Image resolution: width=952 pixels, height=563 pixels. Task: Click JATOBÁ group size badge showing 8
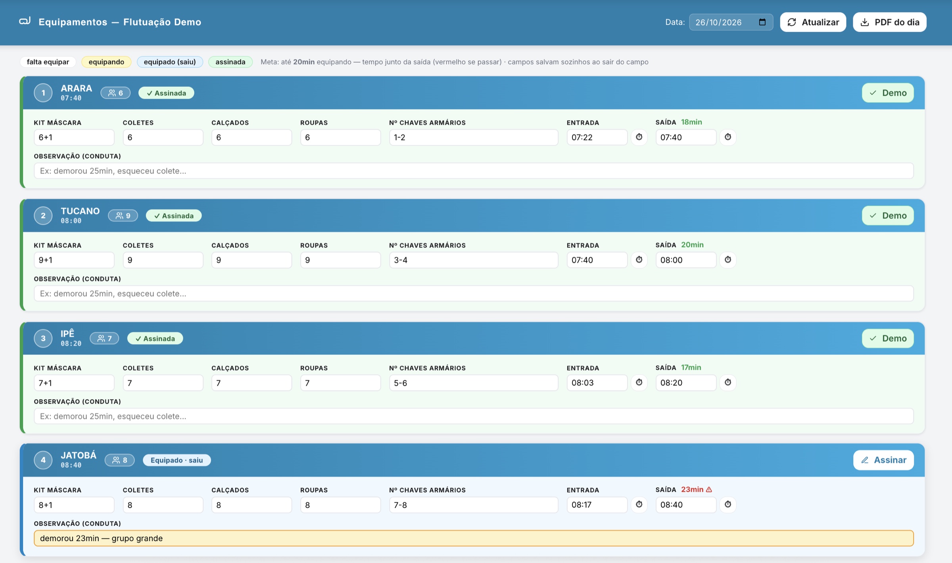coord(119,460)
